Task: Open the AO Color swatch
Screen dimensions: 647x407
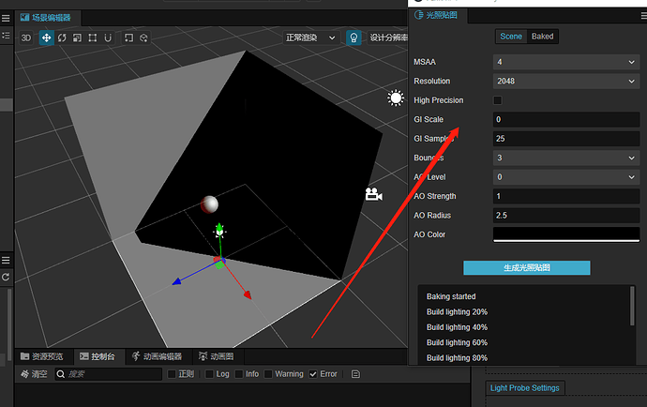Action: pyautogui.click(x=566, y=234)
